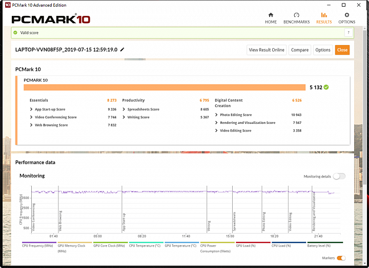Expand Video Conferencing Score row
The image size is (369, 268).
31,117
